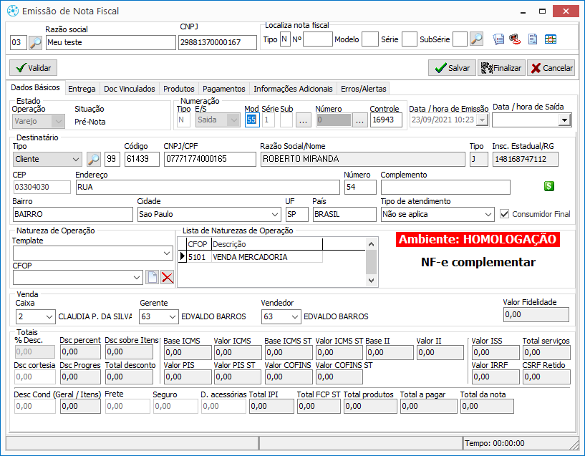The image size is (585, 456).
Task: Click ellipsis button next to Número field
Action: 359,120
